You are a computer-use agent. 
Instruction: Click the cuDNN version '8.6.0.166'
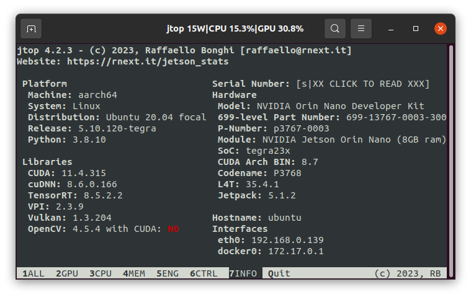[92, 184]
